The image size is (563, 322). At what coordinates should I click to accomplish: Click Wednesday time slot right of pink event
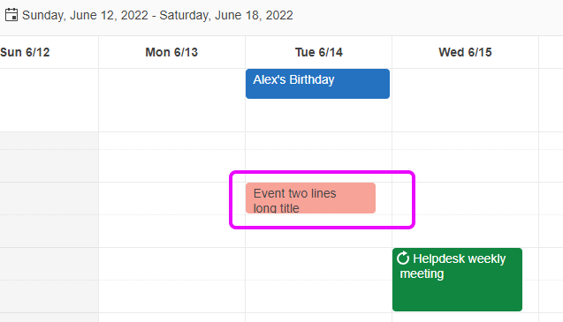465,198
